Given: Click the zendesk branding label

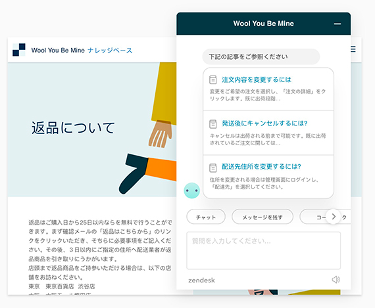Looking at the screenshot, I should [201, 280].
